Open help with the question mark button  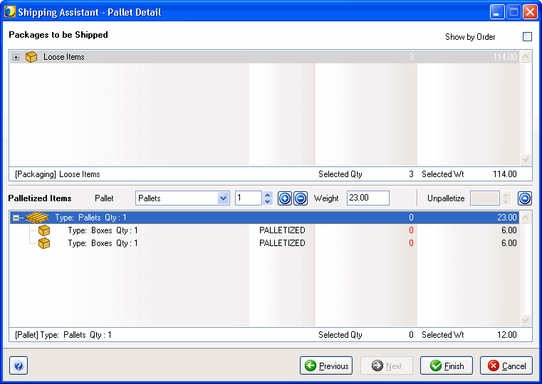19,366
